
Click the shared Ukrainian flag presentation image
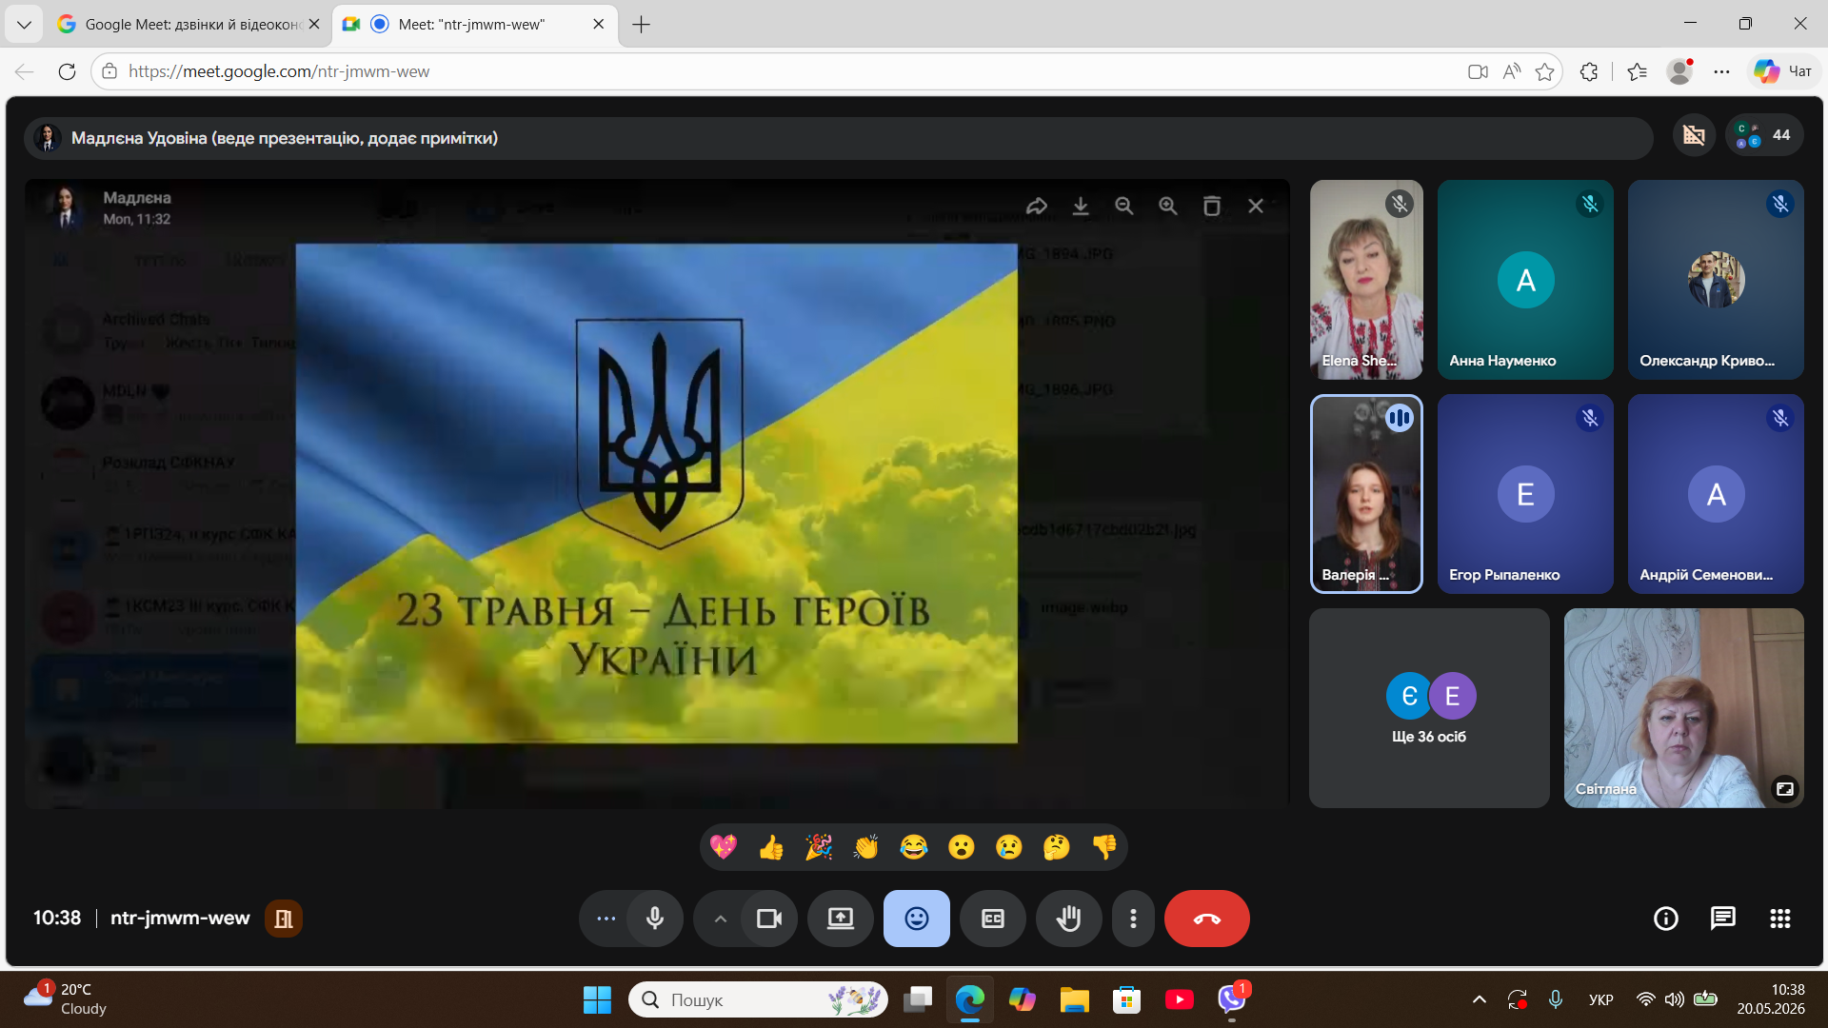pos(656,493)
